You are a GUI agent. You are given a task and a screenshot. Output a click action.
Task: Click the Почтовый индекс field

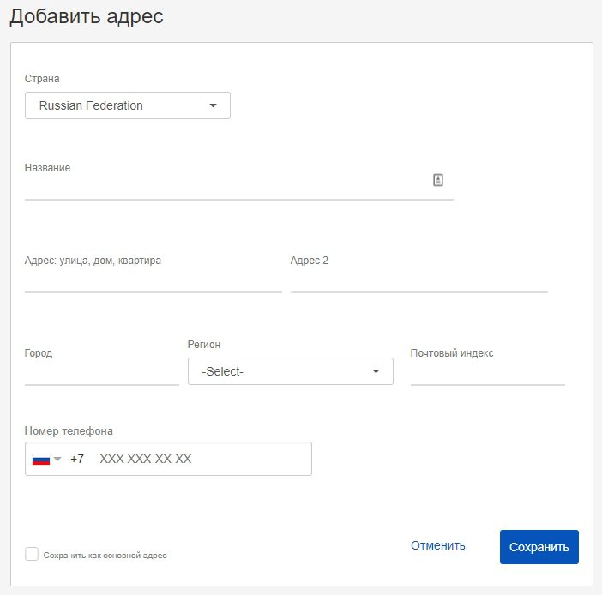click(x=488, y=373)
